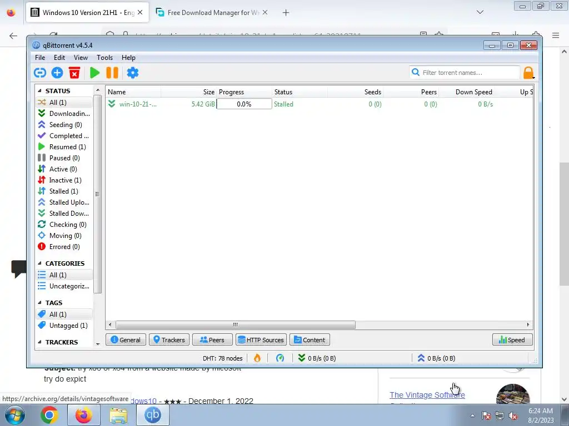The height and width of the screenshot is (426, 569).
Task: Switch to the Trackers tab
Action: 169,340
